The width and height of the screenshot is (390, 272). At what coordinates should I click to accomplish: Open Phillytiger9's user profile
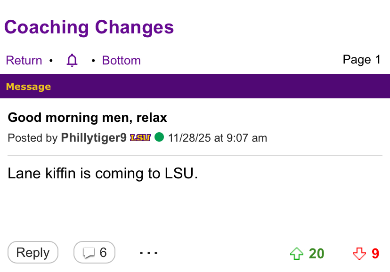94,138
